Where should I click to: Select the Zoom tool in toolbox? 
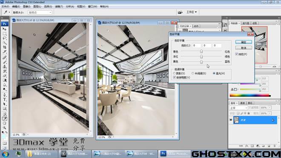coord(5,127)
